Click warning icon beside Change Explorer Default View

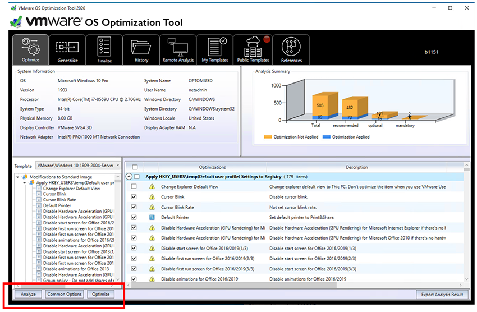click(152, 187)
